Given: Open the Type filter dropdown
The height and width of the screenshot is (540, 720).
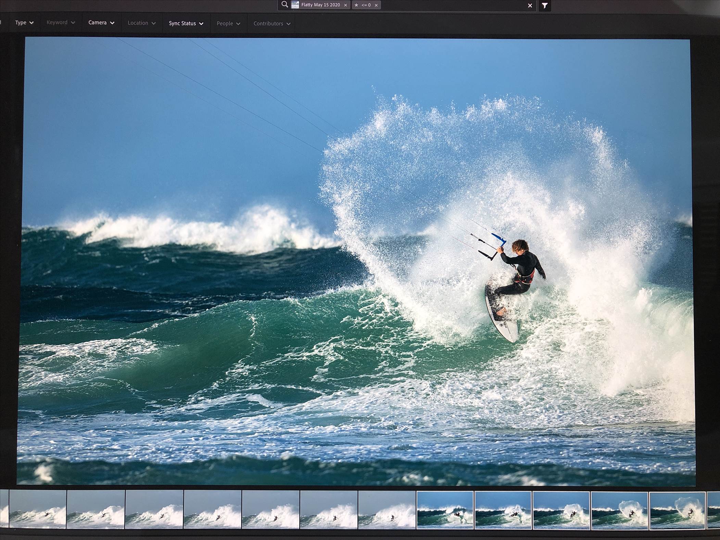Looking at the screenshot, I should pyautogui.click(x=24, y=23).
